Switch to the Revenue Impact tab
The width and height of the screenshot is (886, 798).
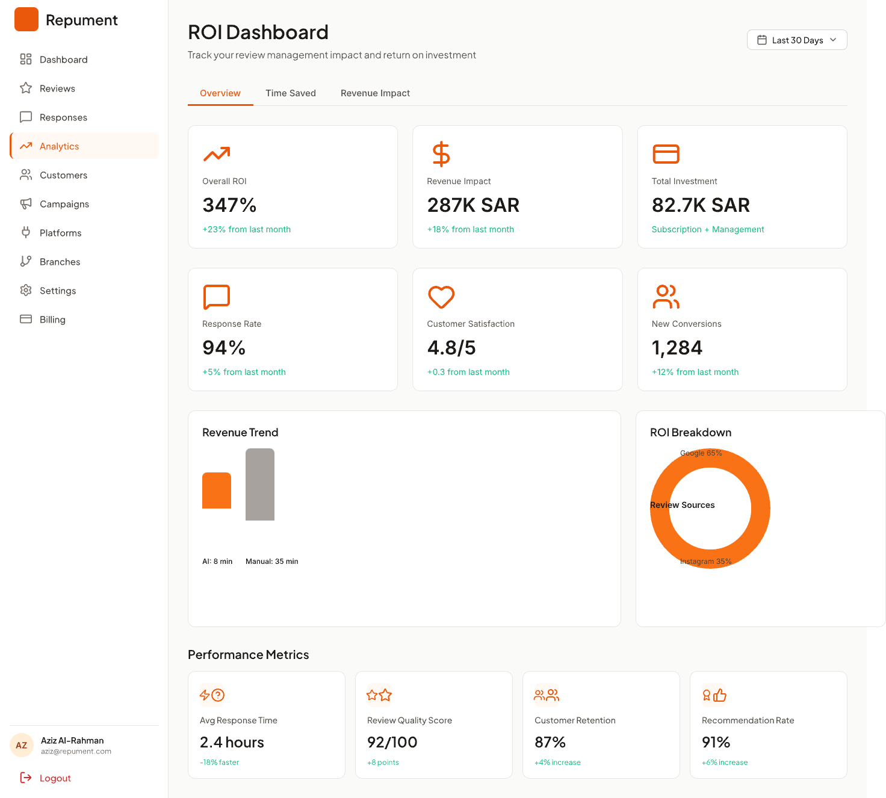click(375, 93)
